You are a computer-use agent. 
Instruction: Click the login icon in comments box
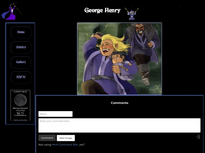point(198,137)
